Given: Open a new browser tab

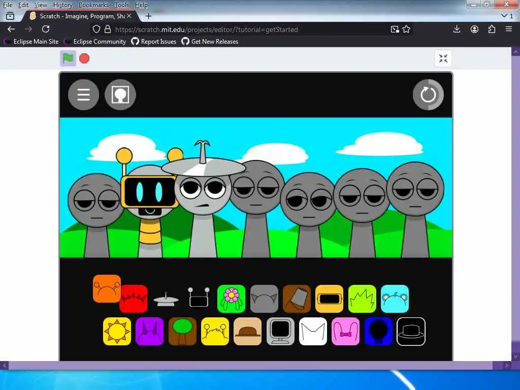Looking at the screenshot, I should click(x=149, y=16).
